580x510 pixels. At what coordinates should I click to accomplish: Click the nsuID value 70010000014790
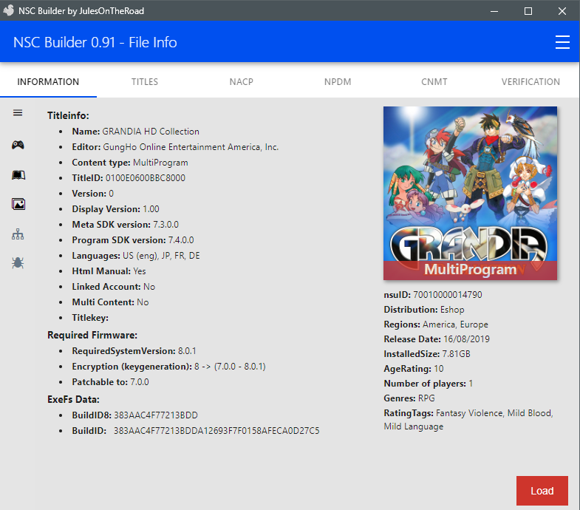pyautogui.click(x=448, y=295)
